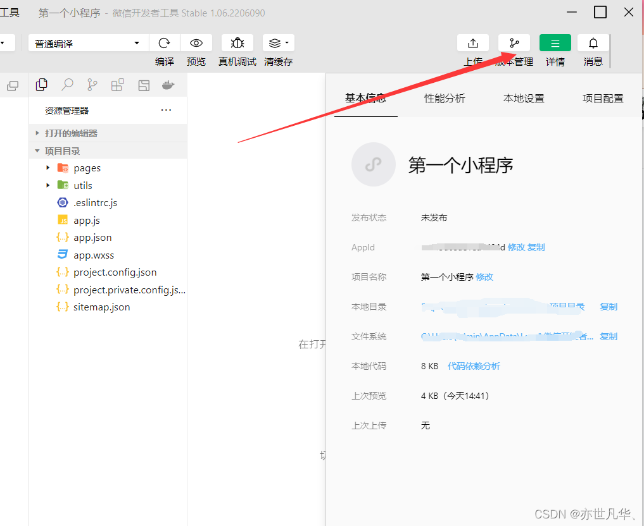Viewport: 644px width, 526px height.
Task: Select the explorer files icon
Action: click(x=42, y=85)
